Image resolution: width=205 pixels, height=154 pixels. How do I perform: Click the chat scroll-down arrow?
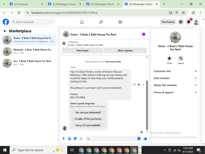(x=147, y=132)
